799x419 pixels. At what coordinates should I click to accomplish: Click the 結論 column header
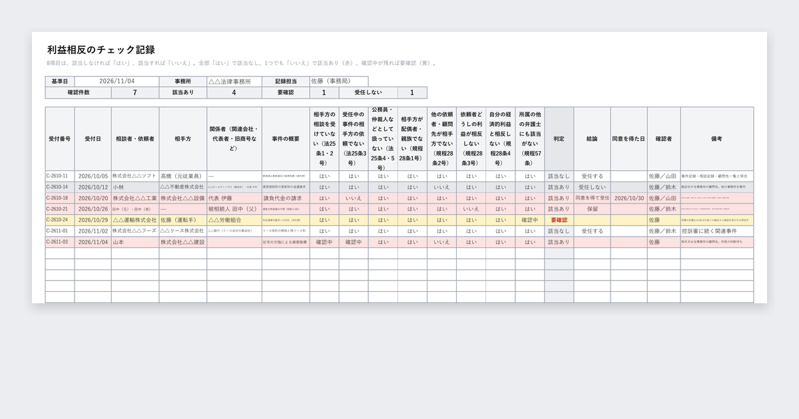pyautogui.click(x=592, y=139)
